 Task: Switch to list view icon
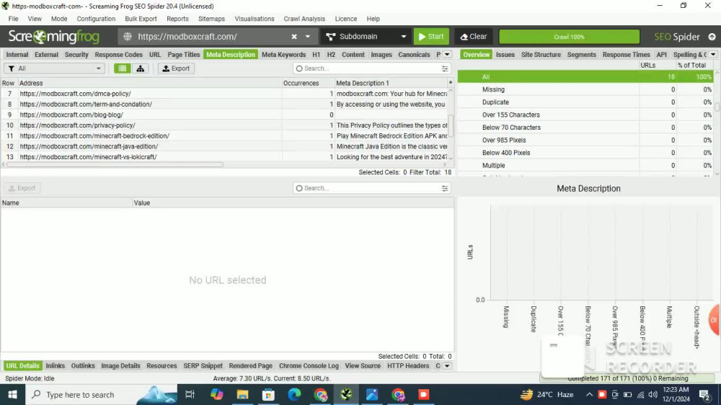(123, 68)
